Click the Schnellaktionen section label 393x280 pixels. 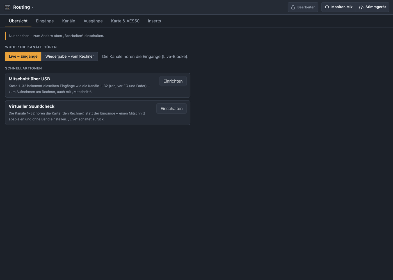coord(23,68)
